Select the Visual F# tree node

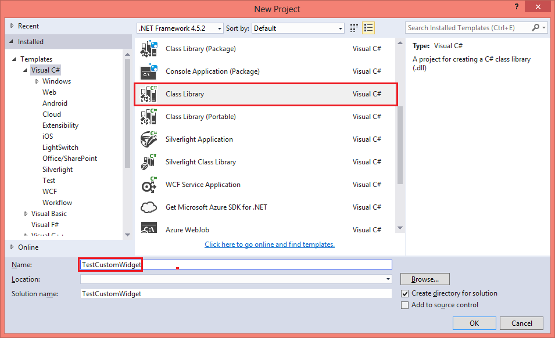point(45,225)
